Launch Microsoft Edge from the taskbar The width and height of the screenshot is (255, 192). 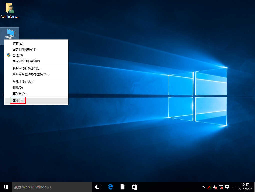(110, 187)
